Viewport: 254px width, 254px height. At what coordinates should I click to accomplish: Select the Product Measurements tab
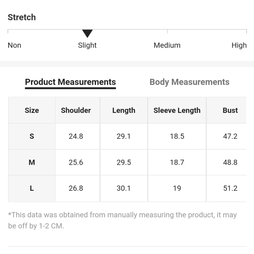coord(70,82)
